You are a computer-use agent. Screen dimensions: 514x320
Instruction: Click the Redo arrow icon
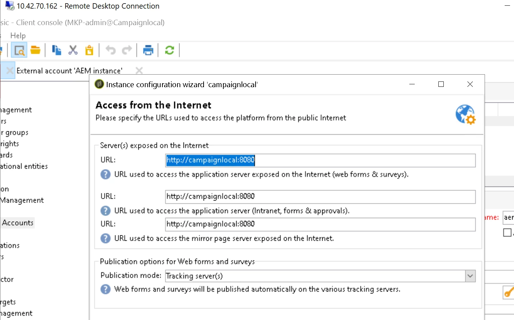tap(127, 50)
